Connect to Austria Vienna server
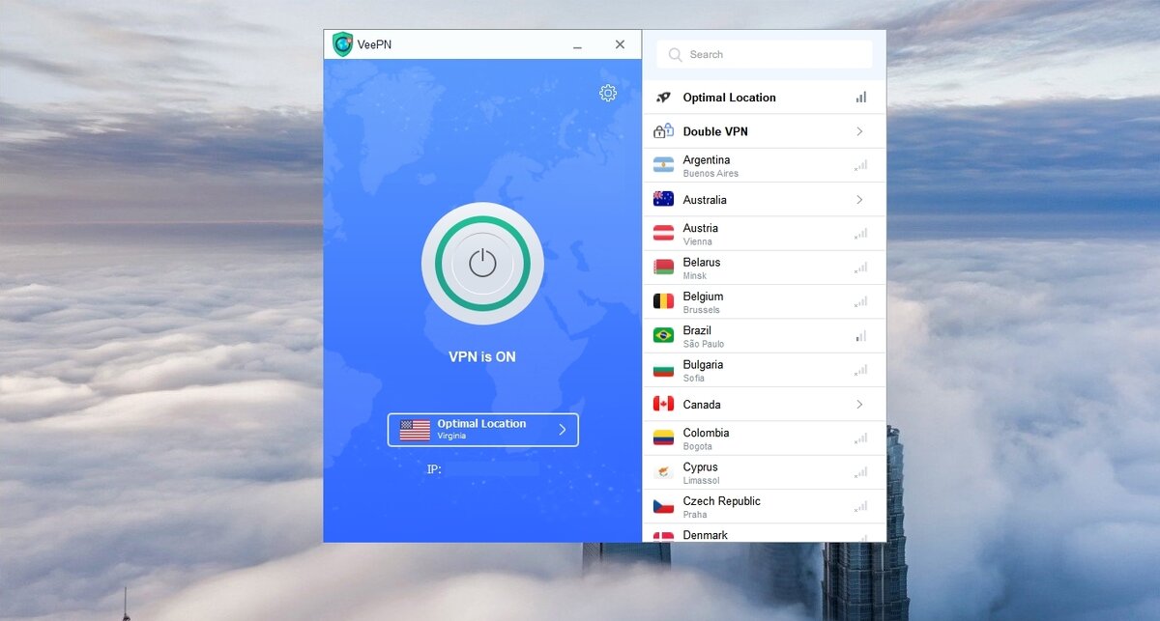The image size is (1160, 621). [x=765, y=234]
